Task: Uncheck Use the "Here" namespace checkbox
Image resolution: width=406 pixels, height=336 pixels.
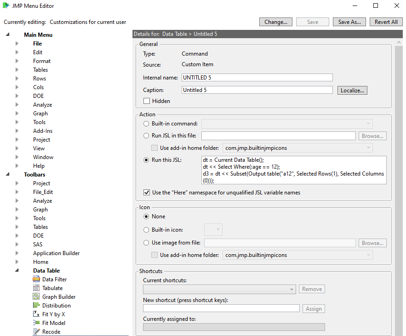Action: [x=147, y=192]
